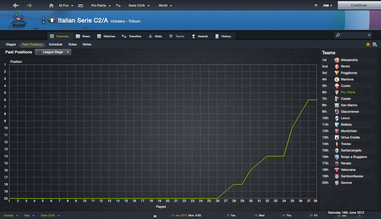Screen dimensions: 381x219
Task: Click the Virtus Entella club badge
Action: pyautogui.click(x=337, y=137)
